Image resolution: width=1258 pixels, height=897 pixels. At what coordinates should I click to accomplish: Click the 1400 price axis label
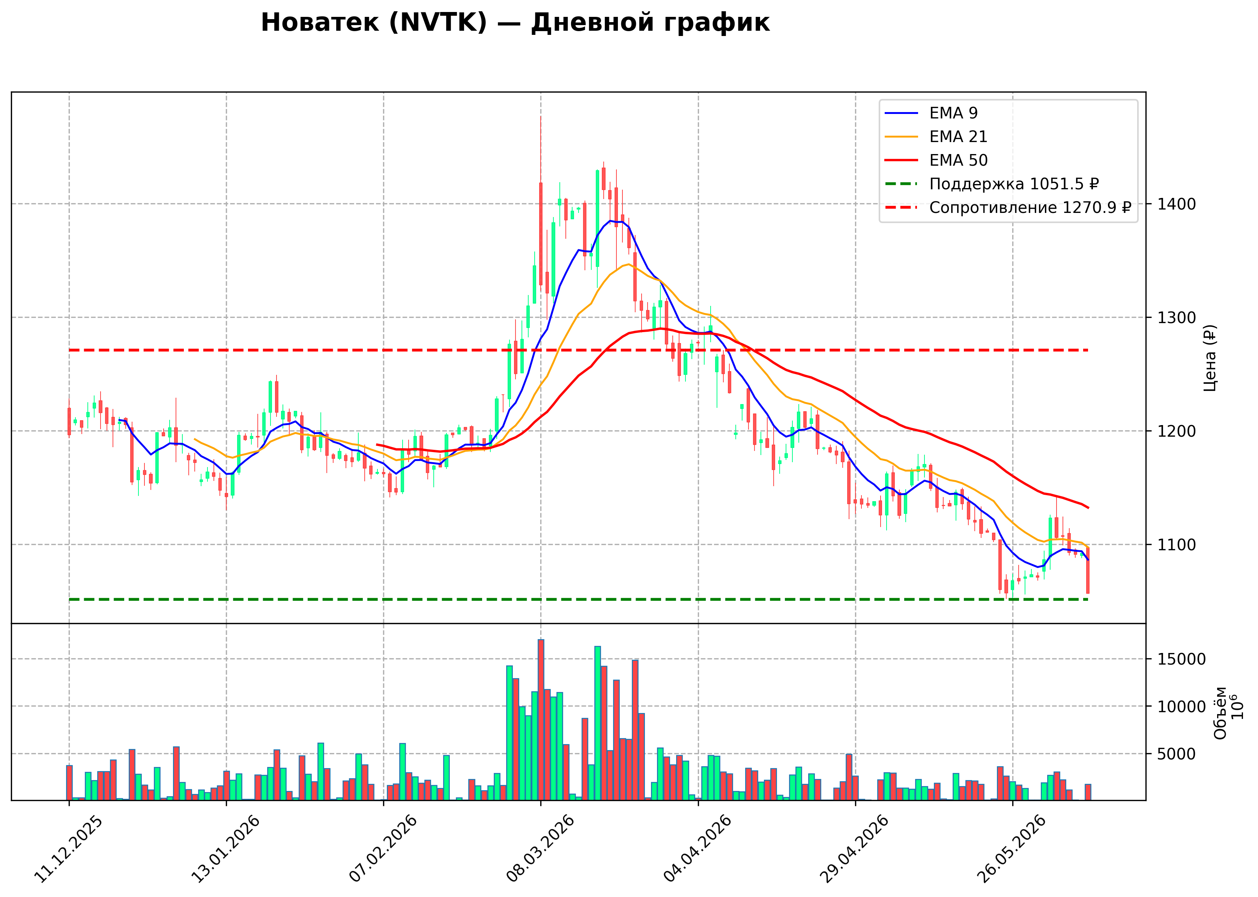tap(1177, 204)
